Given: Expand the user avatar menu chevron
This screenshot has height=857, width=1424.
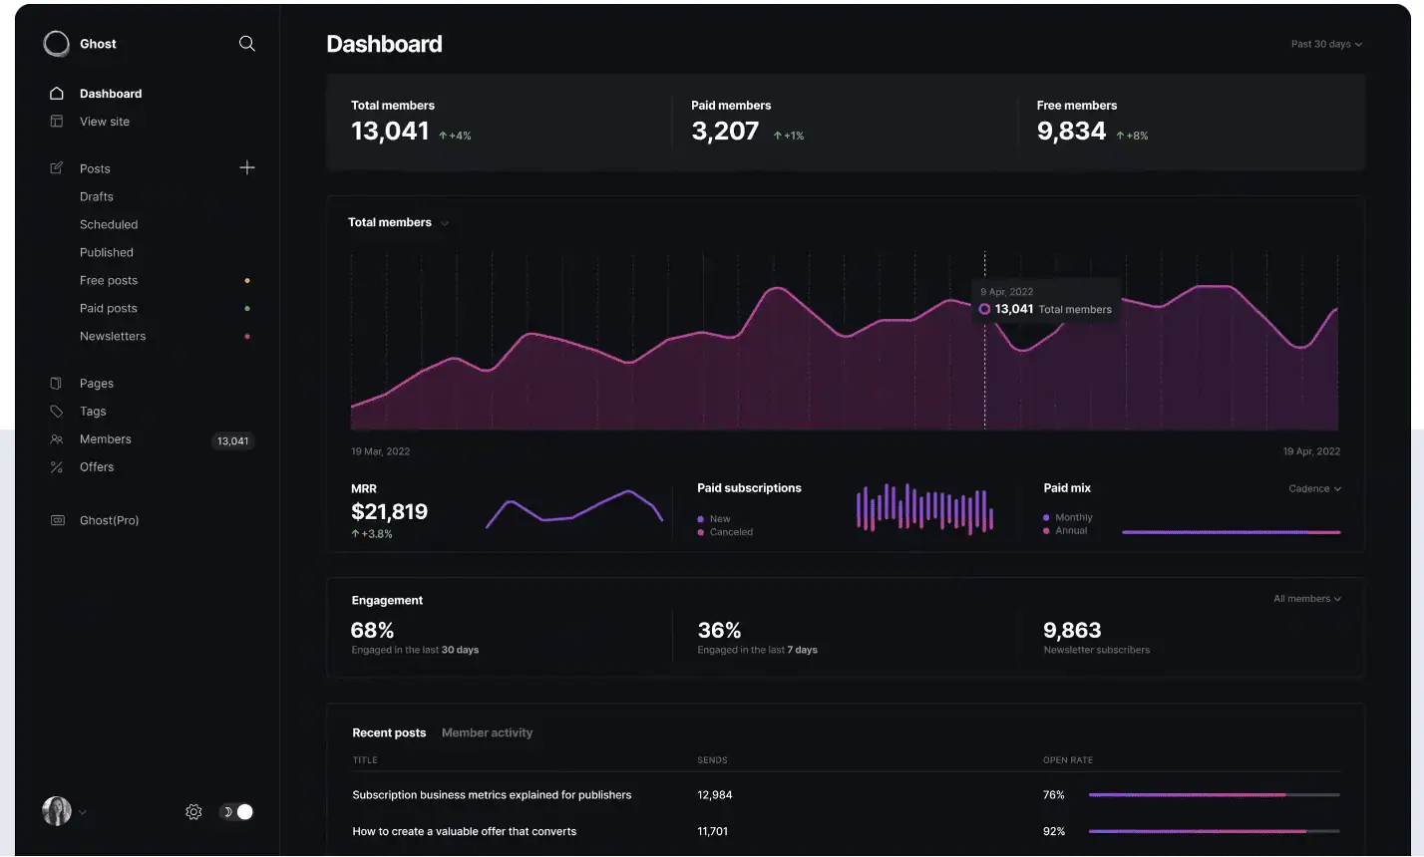Looking at the screenshot, I should [x=83, y=812].
